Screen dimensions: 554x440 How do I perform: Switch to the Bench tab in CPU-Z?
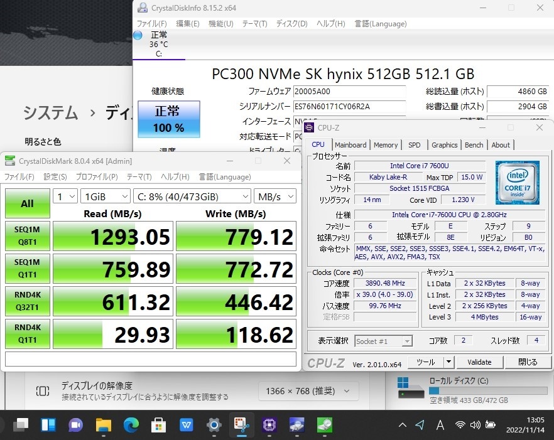tap(474, 145)
